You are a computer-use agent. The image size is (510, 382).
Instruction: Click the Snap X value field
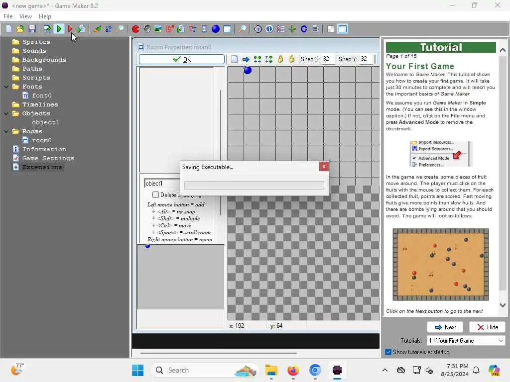coord(328,59)
